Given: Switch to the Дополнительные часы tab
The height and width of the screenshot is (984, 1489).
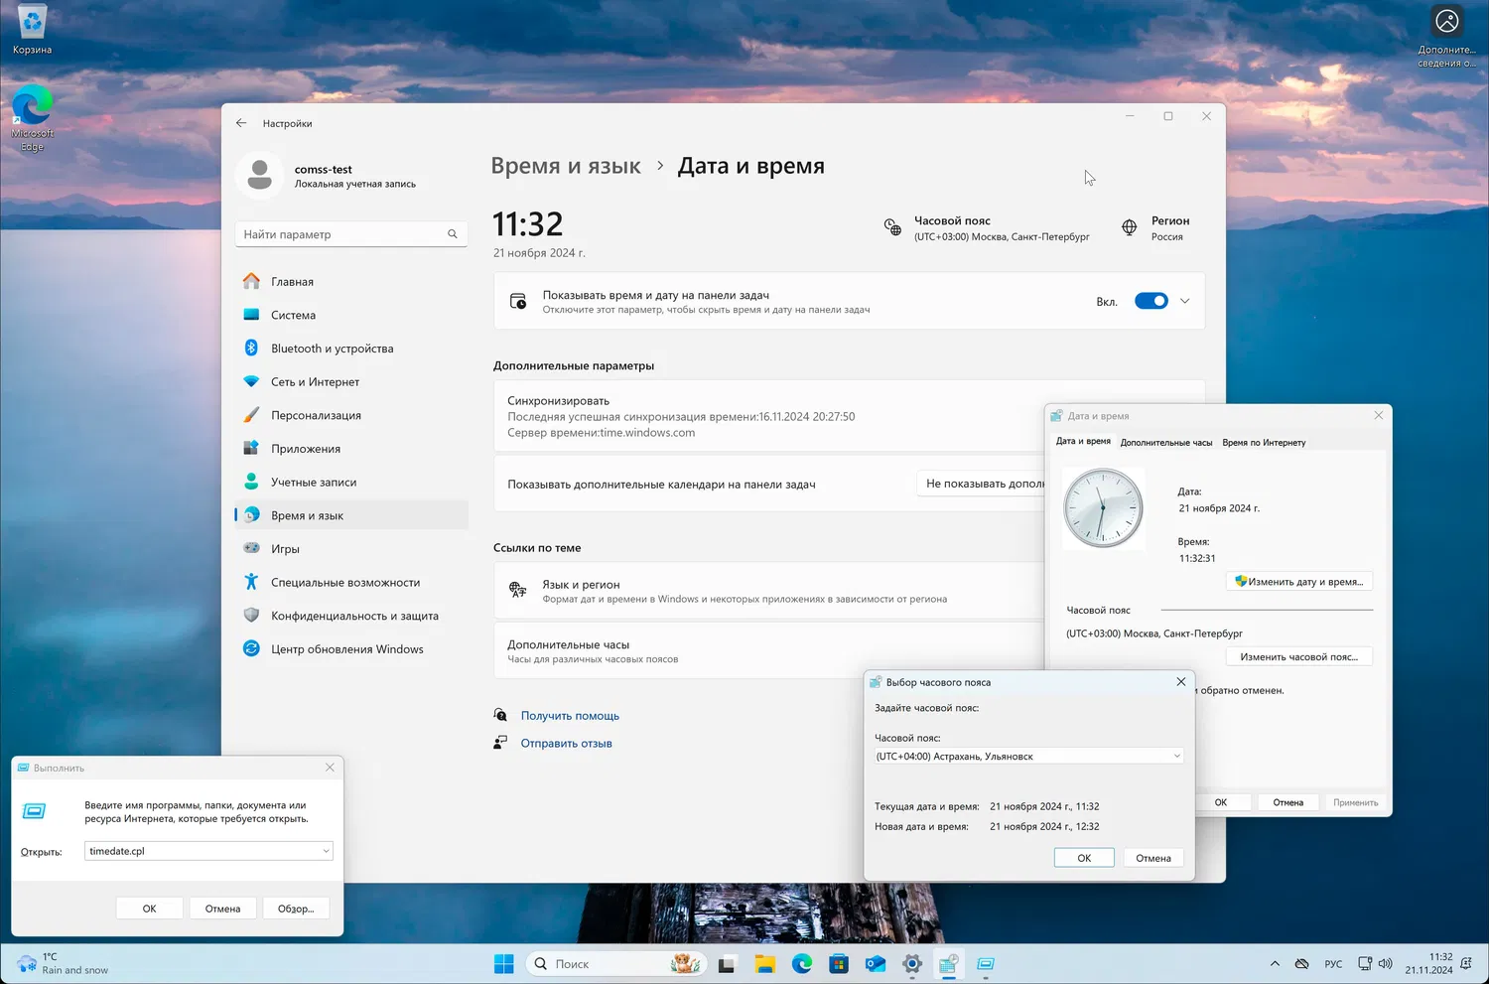Looking at the screenshot, I should click(1166, 443).
